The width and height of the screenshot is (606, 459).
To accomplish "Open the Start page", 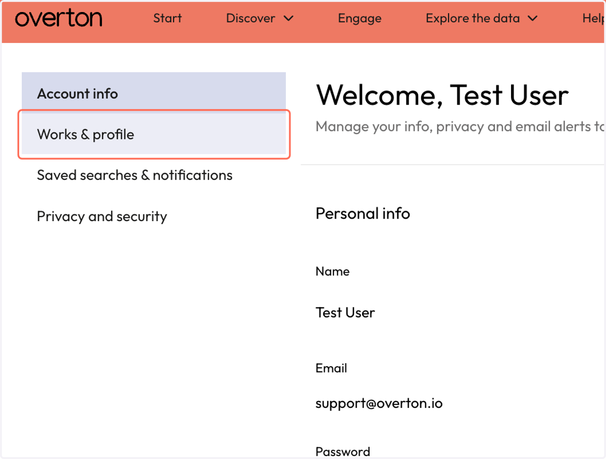I will click(168, 19).
